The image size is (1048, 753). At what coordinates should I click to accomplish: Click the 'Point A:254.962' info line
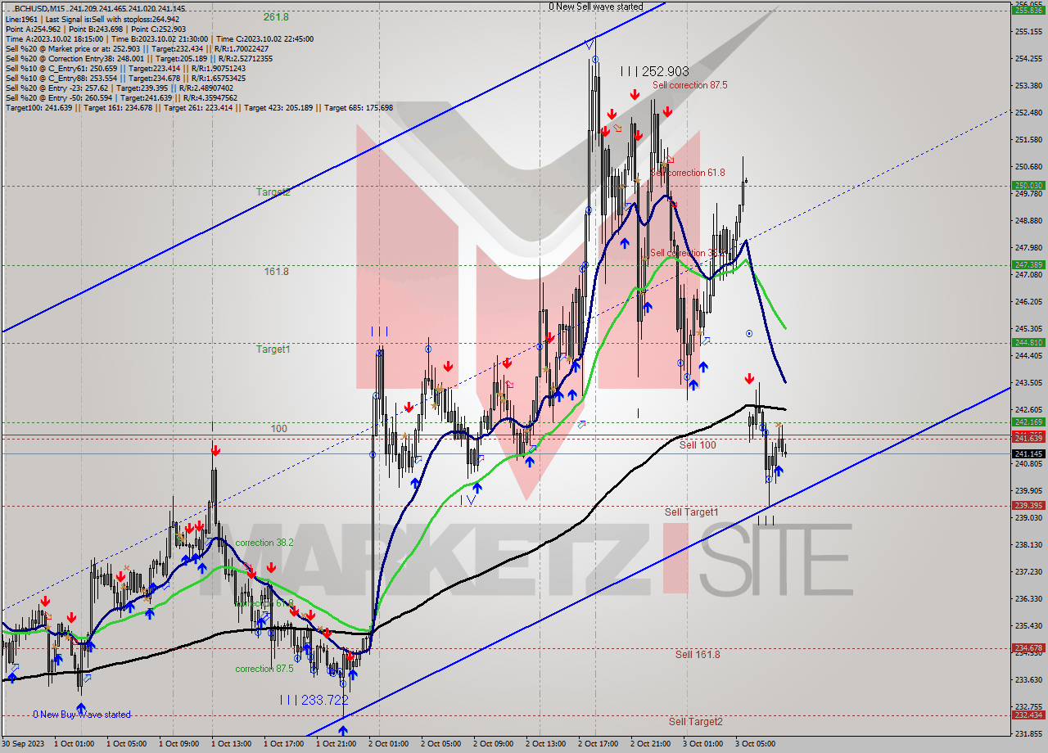(96, 29)
